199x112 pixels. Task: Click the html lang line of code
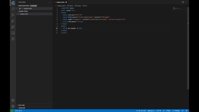[68, 10]
